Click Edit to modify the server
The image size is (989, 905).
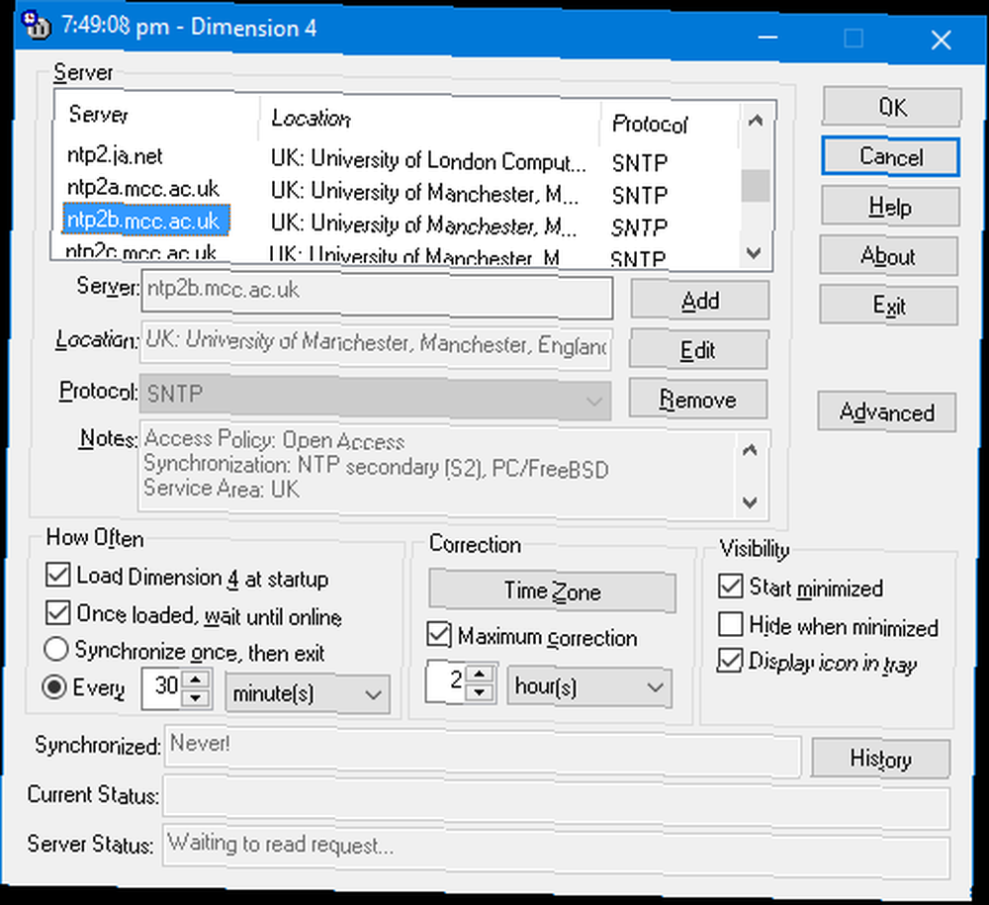(x=698, y=349)
